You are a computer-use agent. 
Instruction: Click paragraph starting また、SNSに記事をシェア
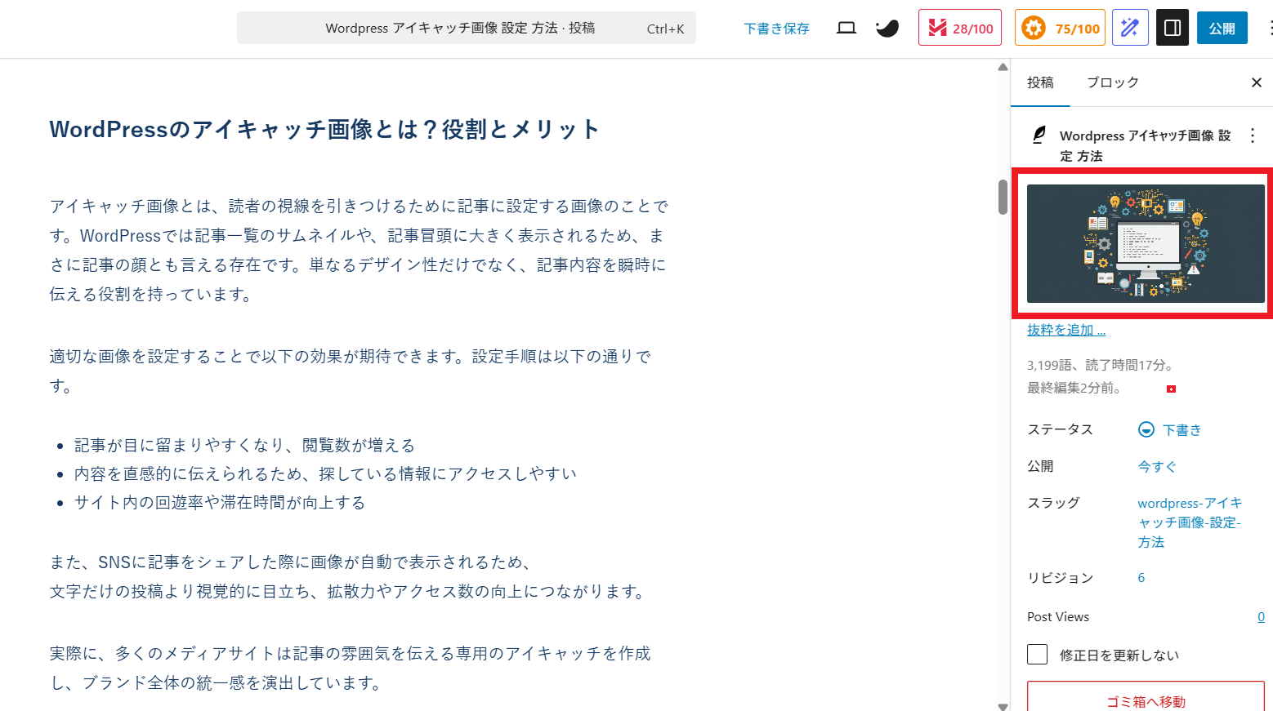pyautogui.click(x=349, y=576)
